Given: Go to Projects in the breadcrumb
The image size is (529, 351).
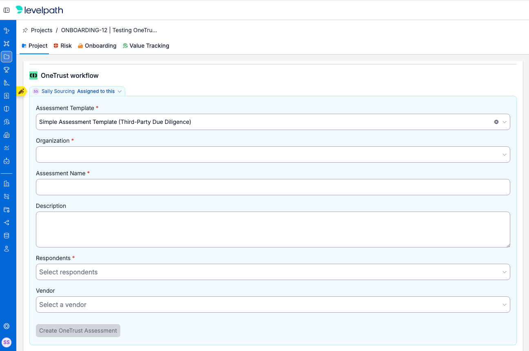Looking at the screenshot, I should pos(42,30).
